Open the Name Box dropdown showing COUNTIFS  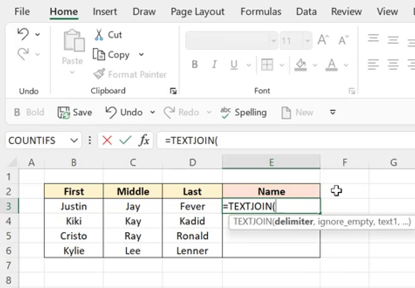click(x=74, y=140)
